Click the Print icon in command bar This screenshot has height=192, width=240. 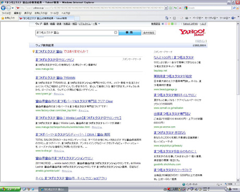187,18
